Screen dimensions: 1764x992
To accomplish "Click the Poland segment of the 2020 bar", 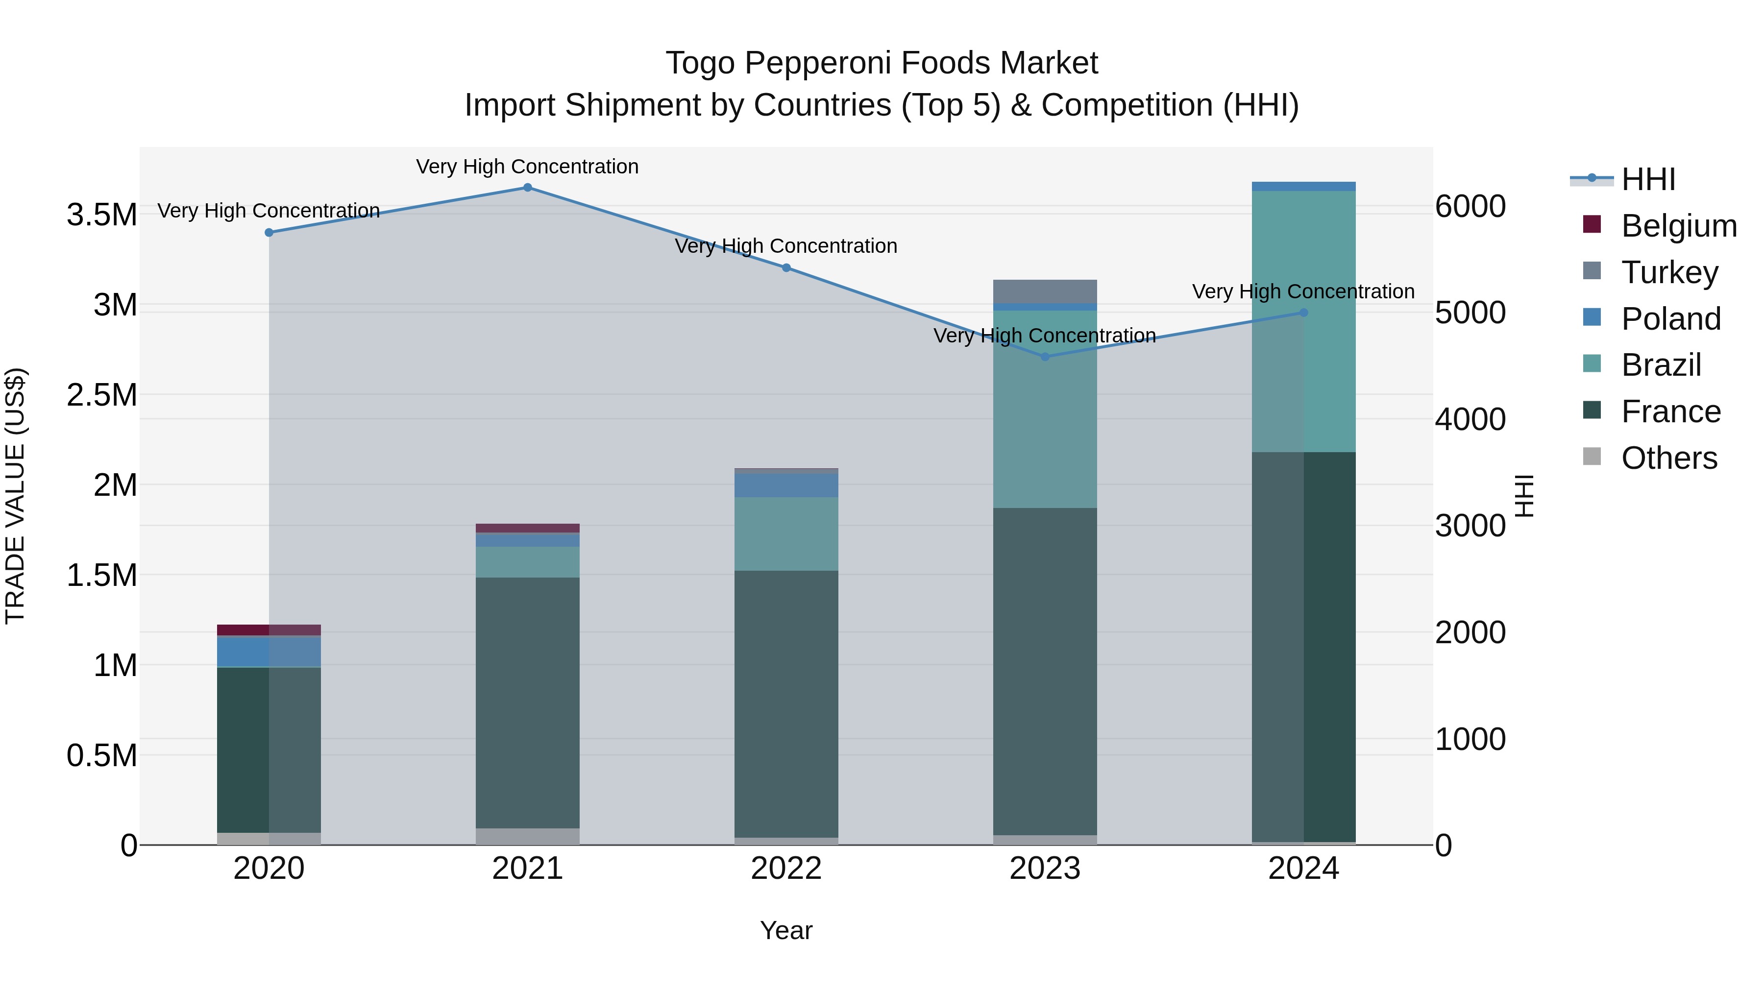I will point(269,651).
